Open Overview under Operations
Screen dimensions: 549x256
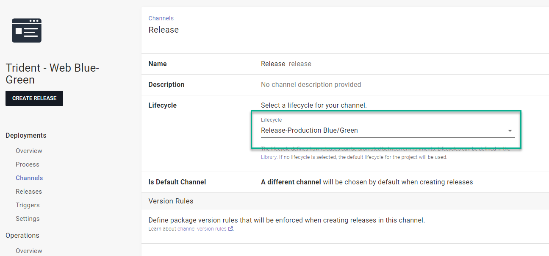pyautogui.click(x=29, y=250)
